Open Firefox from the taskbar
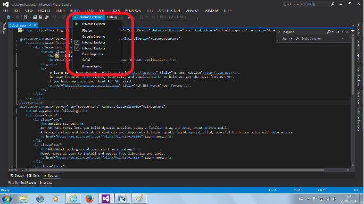364x204 pixels. click(x=89, y=199)
